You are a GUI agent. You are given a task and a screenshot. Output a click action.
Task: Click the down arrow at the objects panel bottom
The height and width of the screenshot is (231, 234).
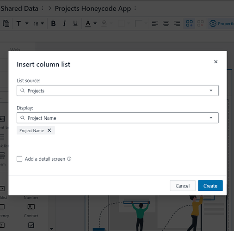click(52, 229)
